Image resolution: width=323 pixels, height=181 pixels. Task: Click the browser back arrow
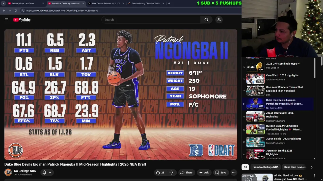pos(4,11)
